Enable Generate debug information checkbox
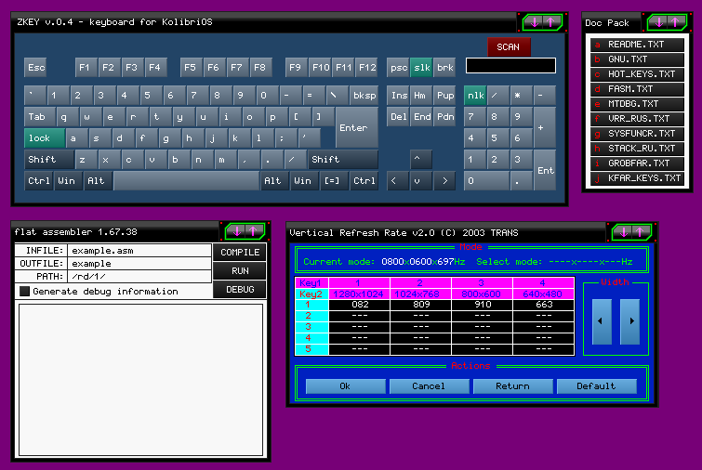The height and width of the screenshot is (470, 702). click(24, 292)
